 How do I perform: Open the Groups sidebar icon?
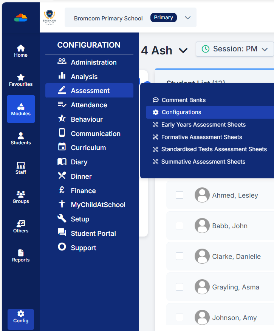21,195
